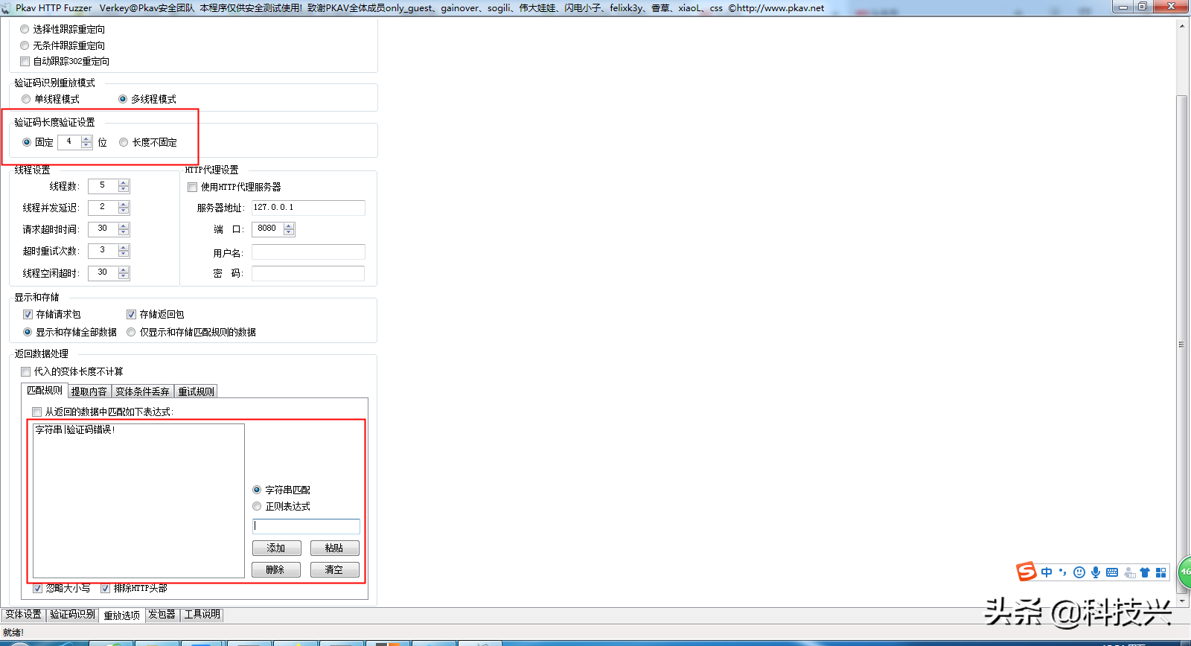Open the Sogou soft keyboard icon
This screenshot has height=646, width=1191.
click(x=1112, y=572)
